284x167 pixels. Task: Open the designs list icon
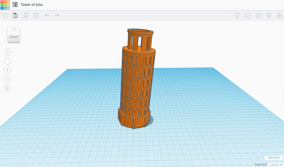pyautogui.click(x=15, y=5)
